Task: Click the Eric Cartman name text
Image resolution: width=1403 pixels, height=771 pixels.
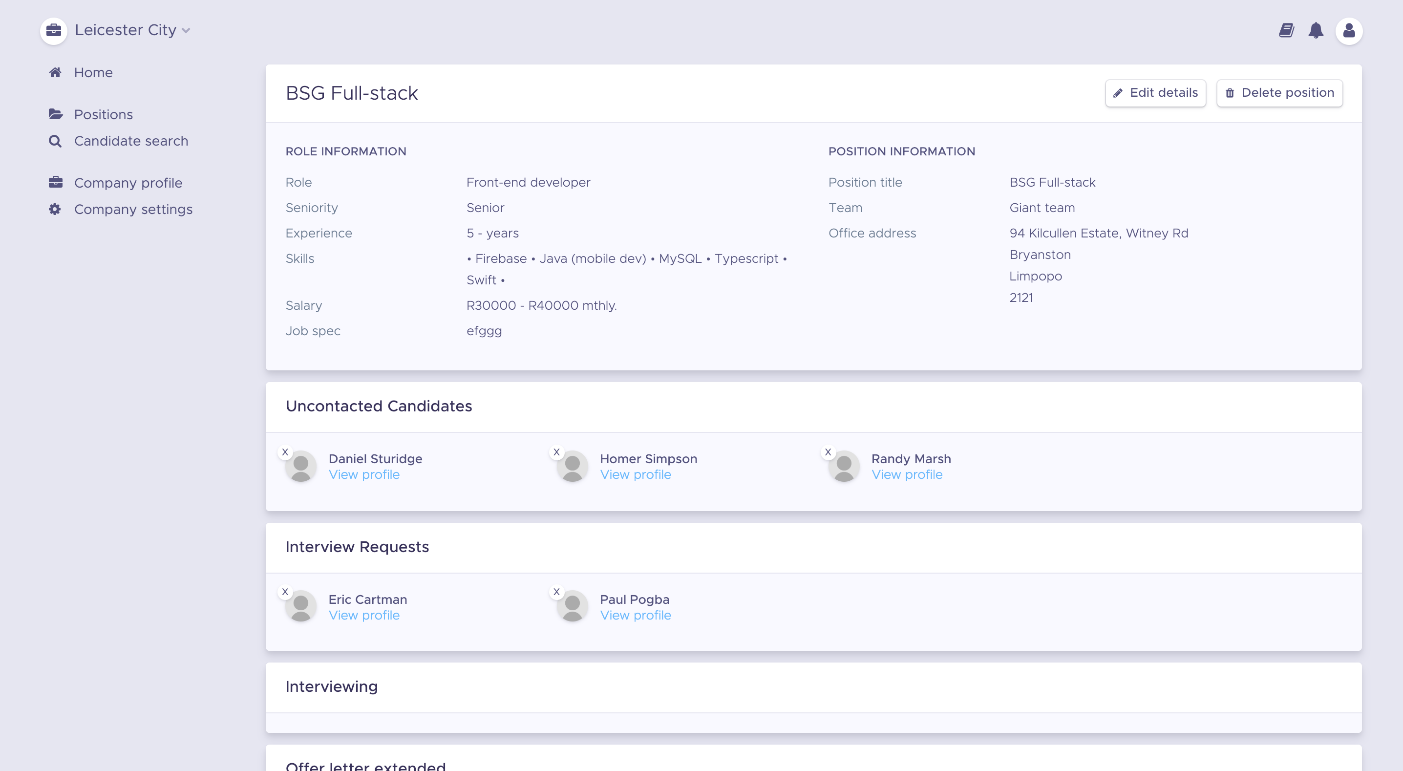Action: click(x=368, y=600)
